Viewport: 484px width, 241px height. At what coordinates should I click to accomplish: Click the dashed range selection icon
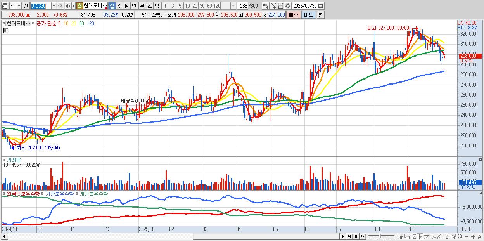click(x=413, y=236)
